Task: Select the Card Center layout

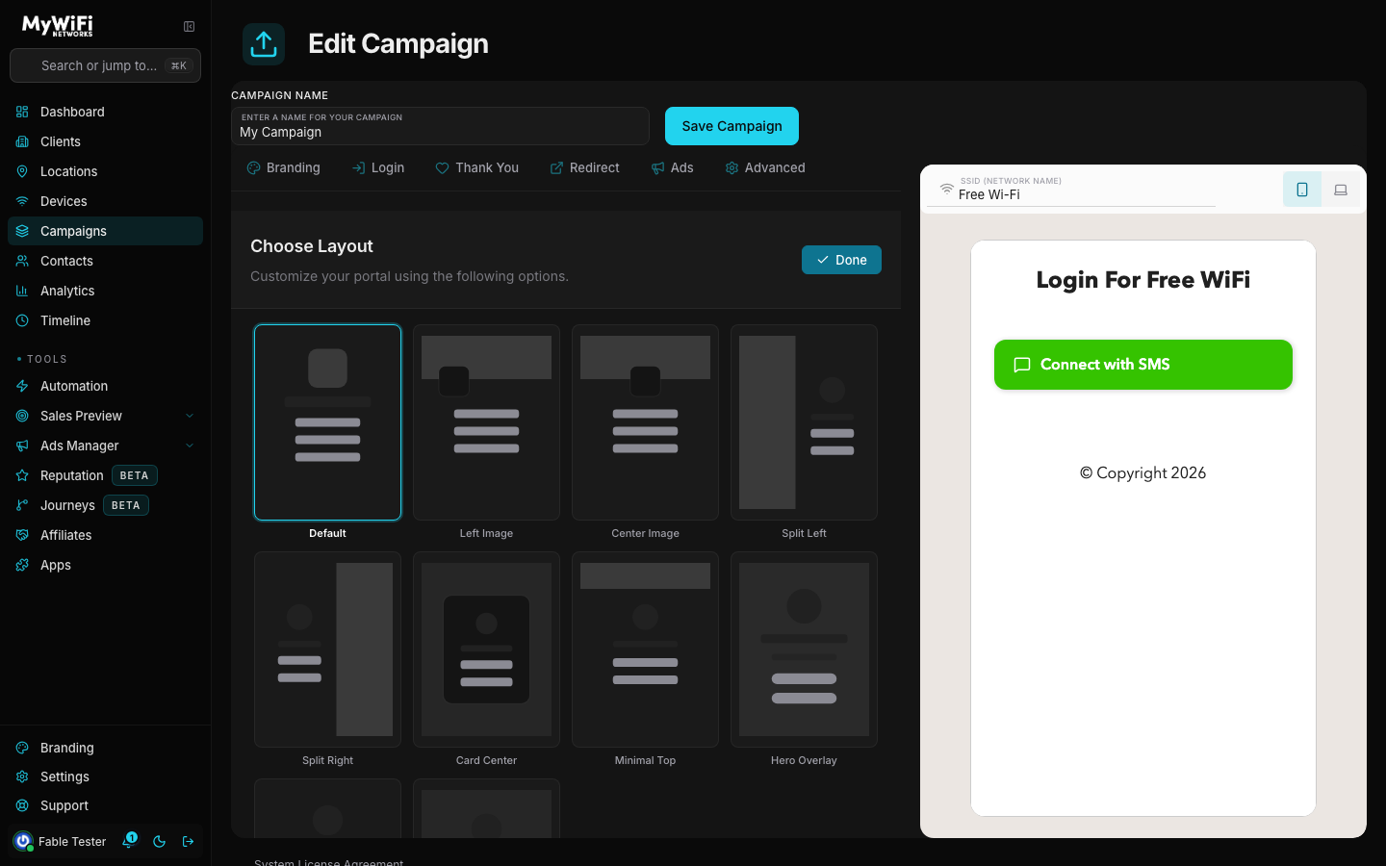Action: click(486, 649)
